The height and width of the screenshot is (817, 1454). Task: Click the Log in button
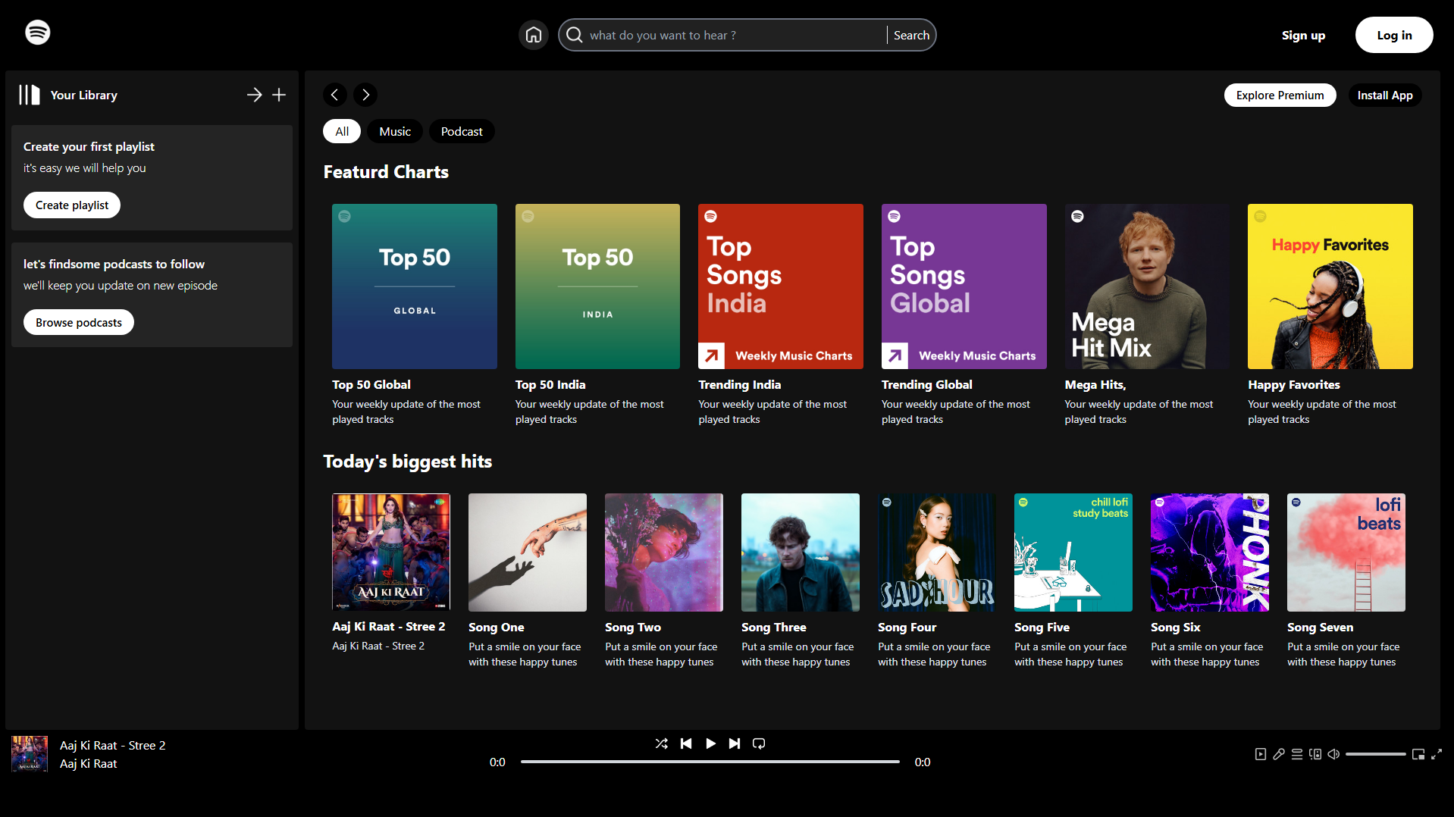pyautogui.click(x=1394, y=35)
